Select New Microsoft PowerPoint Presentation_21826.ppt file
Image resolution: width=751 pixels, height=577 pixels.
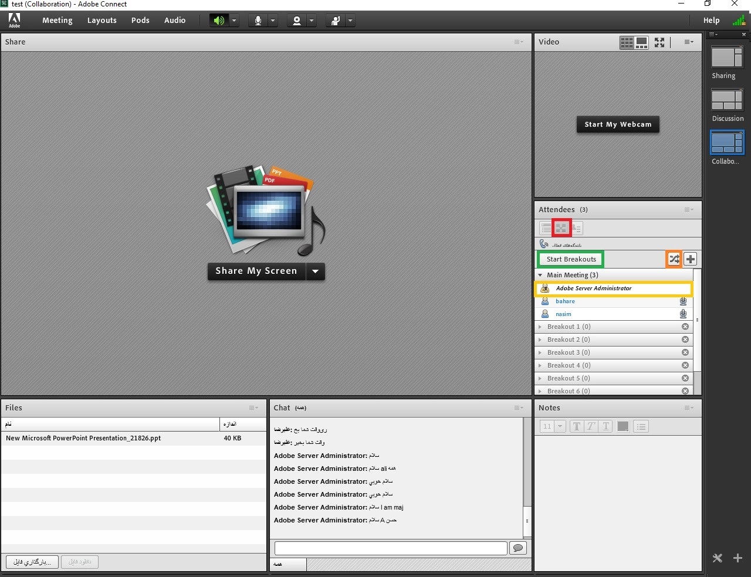pos(134,438)
